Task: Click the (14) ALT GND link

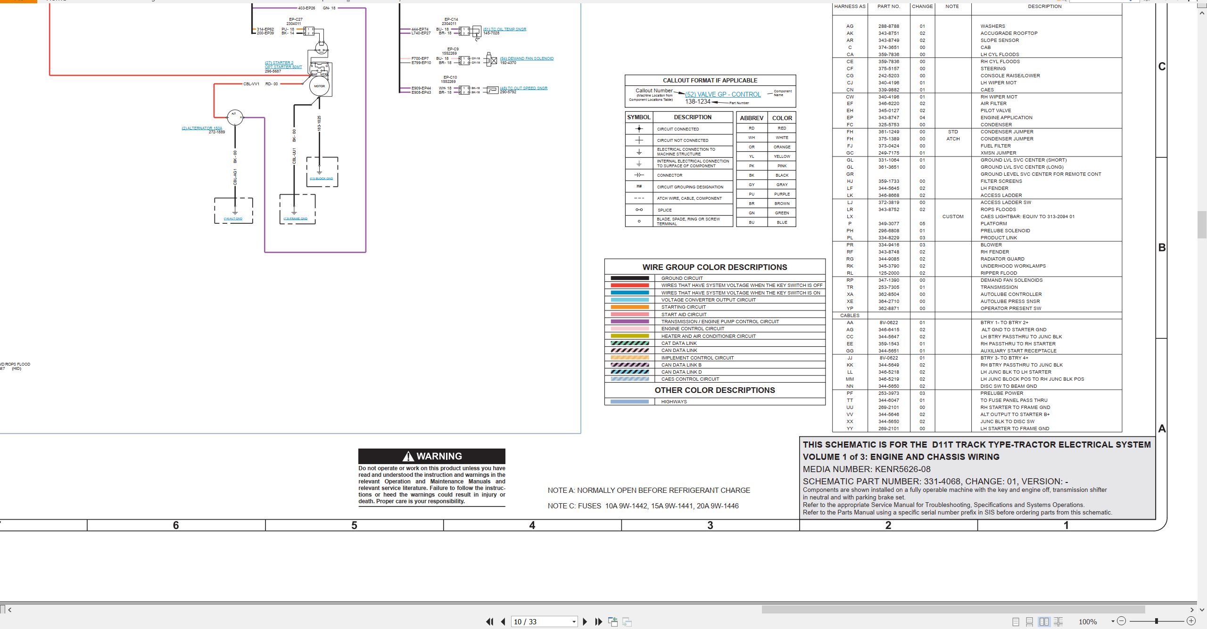Action: (x=233, y=219)
